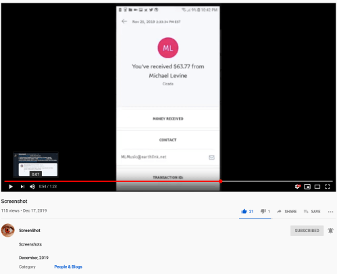Toggle the notification bell
This screenshot has width=337, height=274.
pos(330,231)
